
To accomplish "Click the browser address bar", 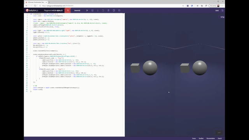I will coord(111,6).
